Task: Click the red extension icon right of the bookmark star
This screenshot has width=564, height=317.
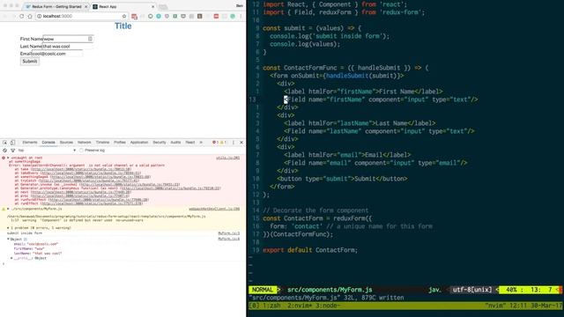Action: (134, 16)
